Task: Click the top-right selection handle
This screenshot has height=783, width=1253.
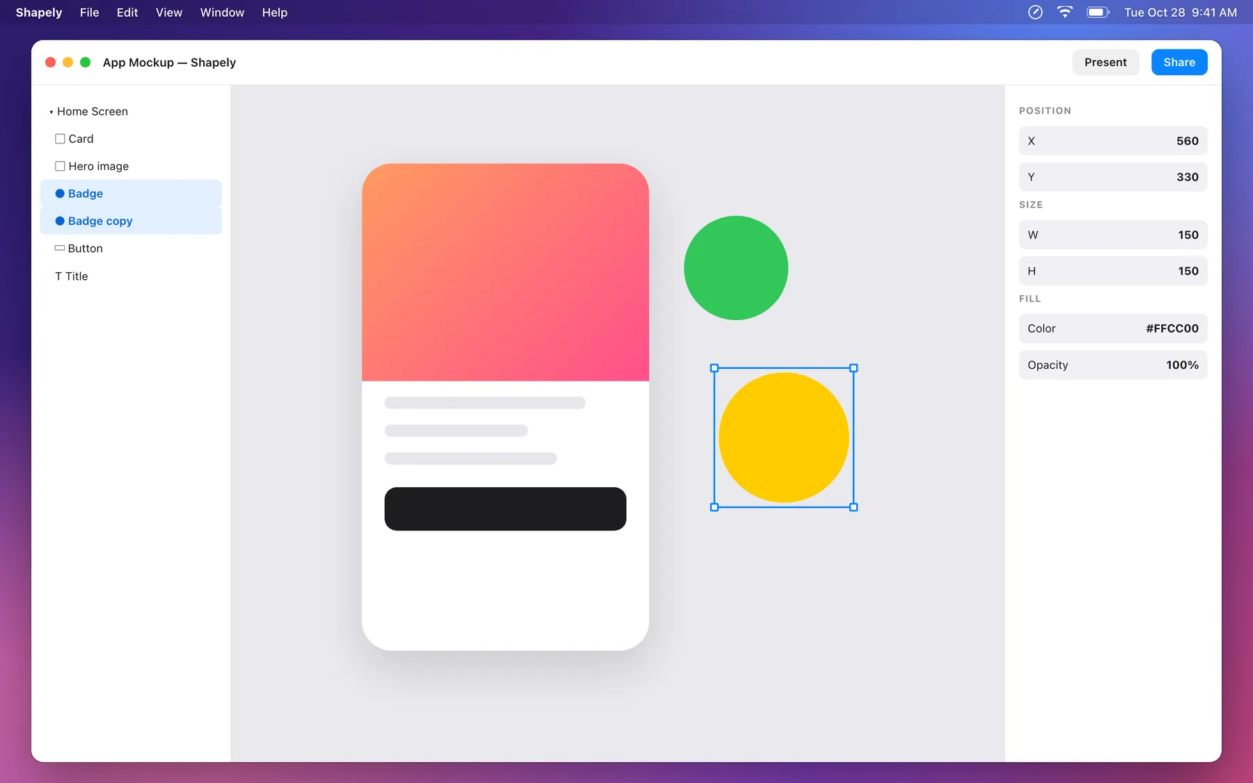Action: [853, 368]
